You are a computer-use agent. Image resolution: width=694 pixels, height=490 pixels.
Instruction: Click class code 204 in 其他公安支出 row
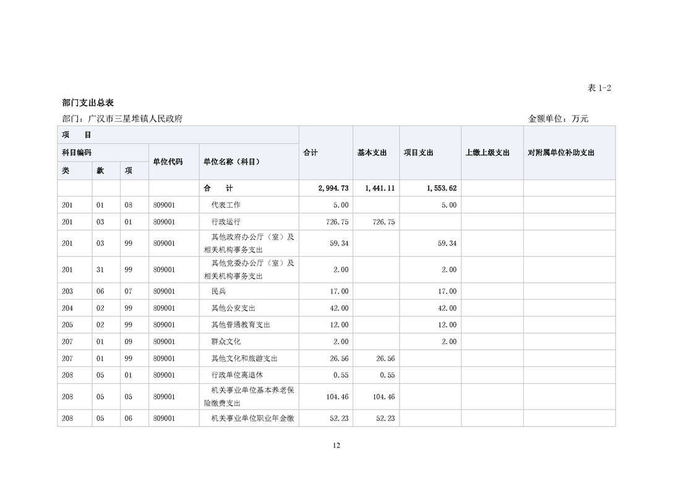(x=67, y=308)
